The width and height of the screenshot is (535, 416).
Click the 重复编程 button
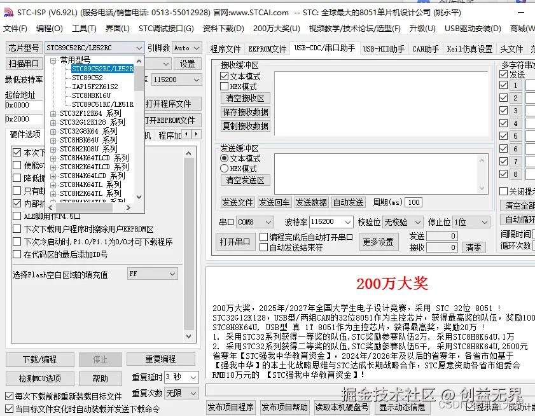[160, 359]
